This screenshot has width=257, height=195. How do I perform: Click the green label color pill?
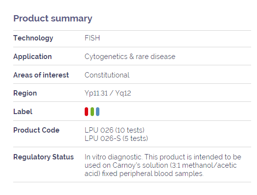point(92,112)
